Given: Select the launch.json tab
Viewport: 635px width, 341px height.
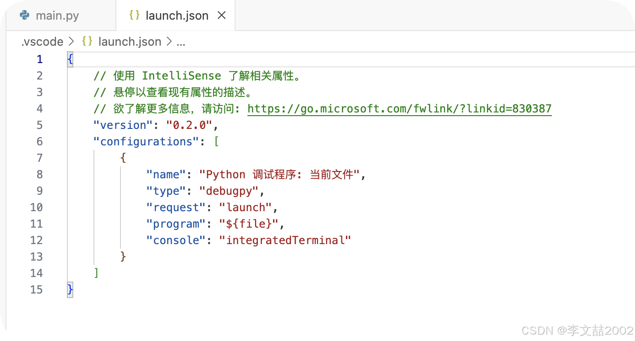Looking at the screenshot, I should (x=176, y=15).
